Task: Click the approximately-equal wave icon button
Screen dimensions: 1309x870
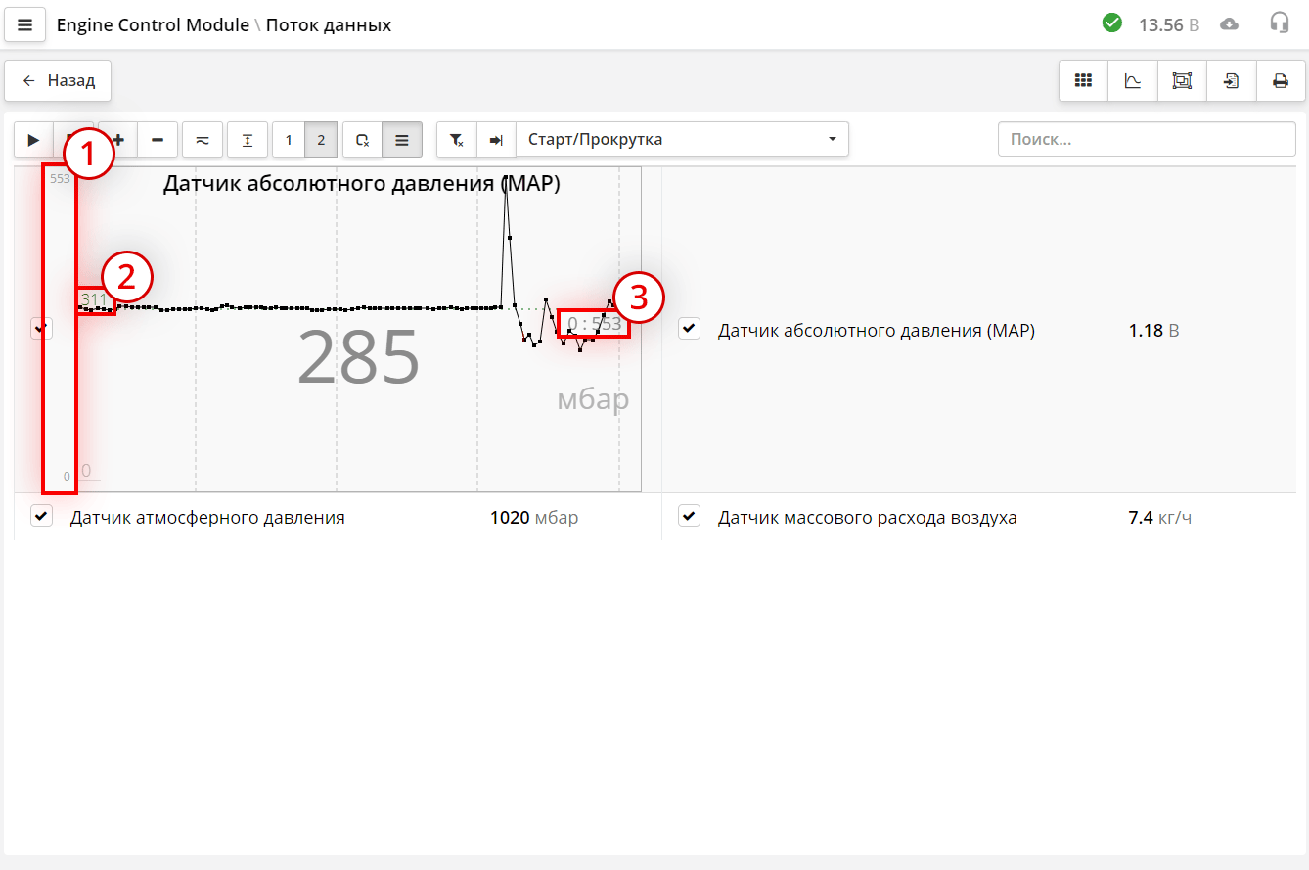Action: point(203,140)
